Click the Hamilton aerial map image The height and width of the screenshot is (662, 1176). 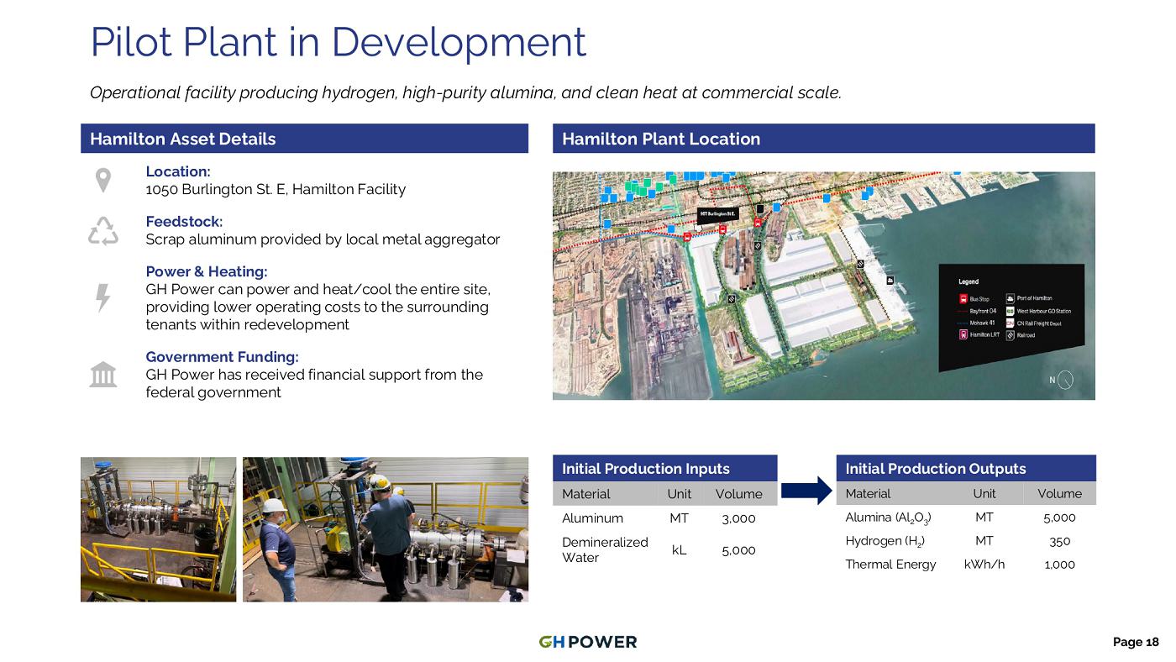823,286
